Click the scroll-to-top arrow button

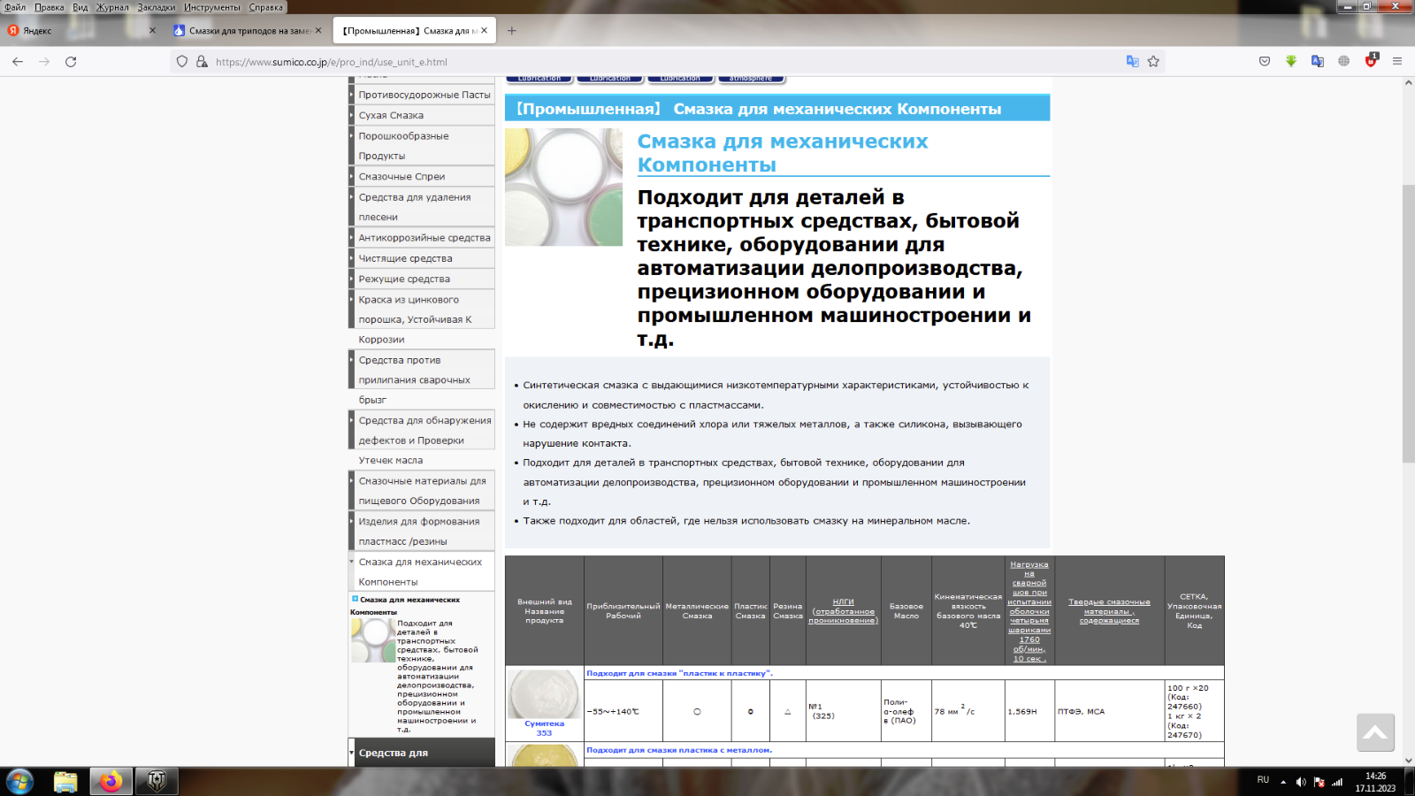tap(1375, 732)
